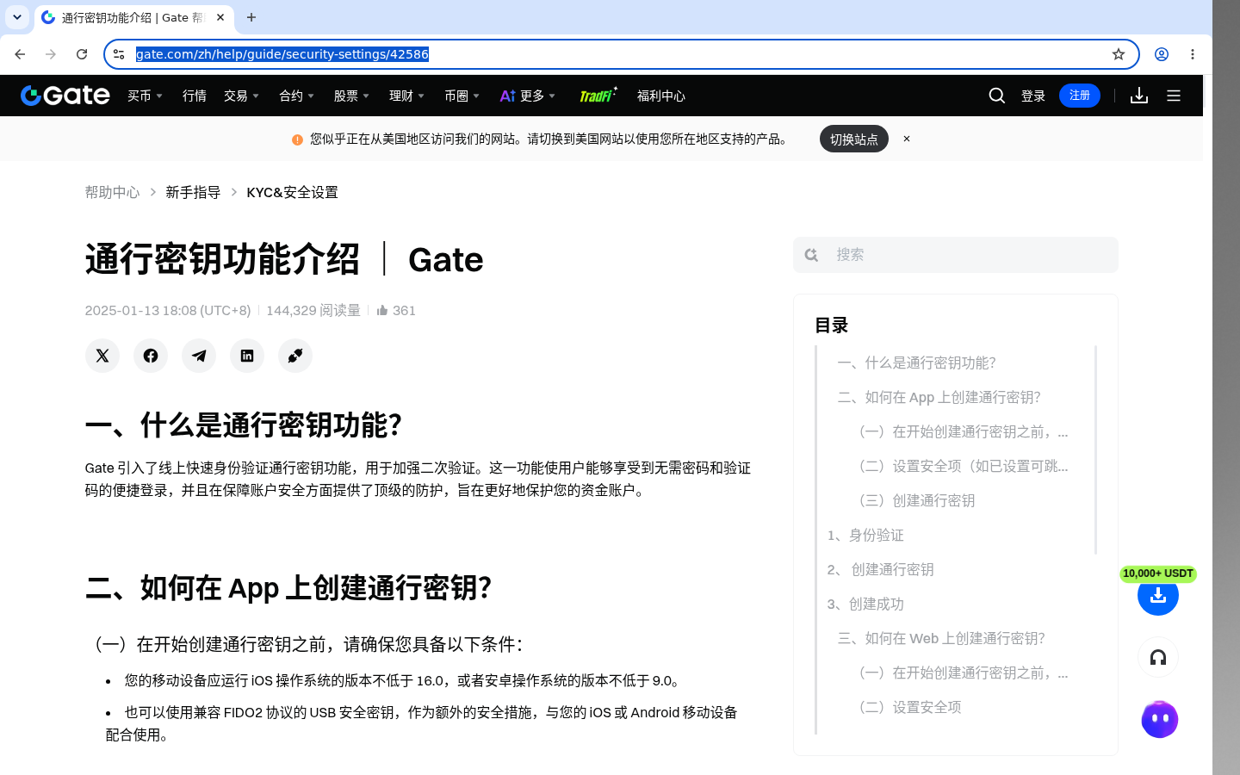Expand the 交易 dropdown menu

tap(242, 96)
